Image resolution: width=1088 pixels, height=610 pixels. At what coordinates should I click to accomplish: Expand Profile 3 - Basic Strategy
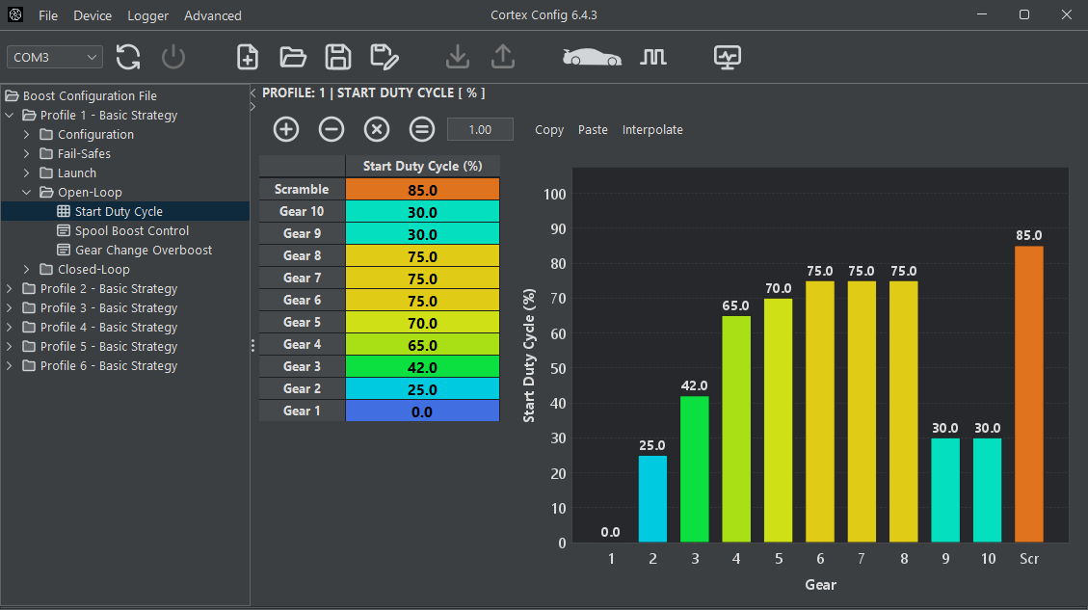pos(10,307)
